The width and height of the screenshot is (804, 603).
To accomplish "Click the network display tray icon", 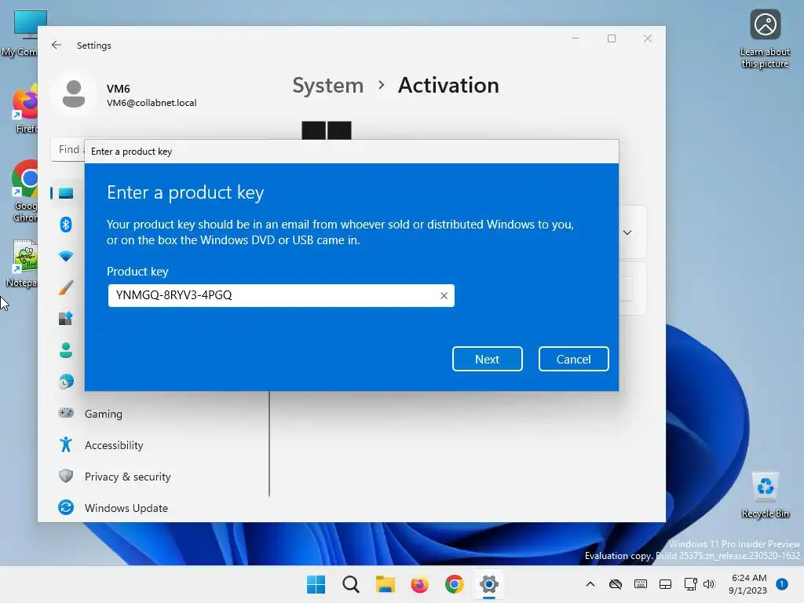I will (x=690, y=584).
